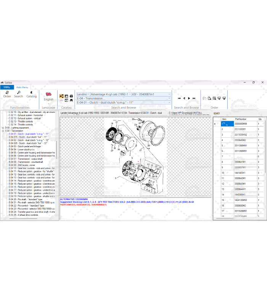Jump to the first record

[179, 98]
